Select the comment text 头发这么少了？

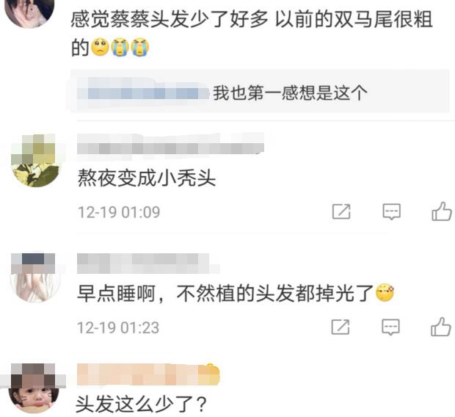pyautogui.click(x=142, y=404)
